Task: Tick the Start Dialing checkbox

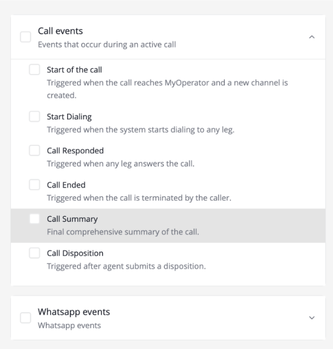Action: pos(34,117)
